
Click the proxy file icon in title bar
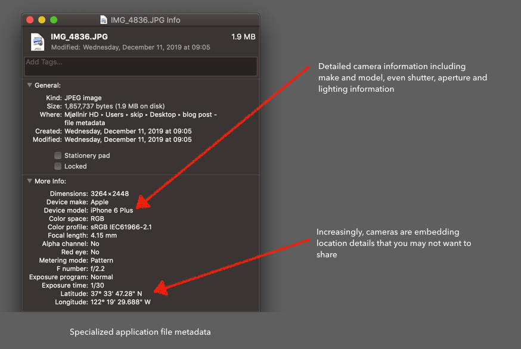(104, 19)
